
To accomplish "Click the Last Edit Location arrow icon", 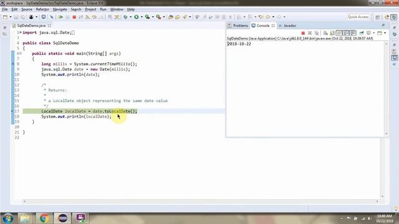I will pyautogui.click(x=261, y=17).
